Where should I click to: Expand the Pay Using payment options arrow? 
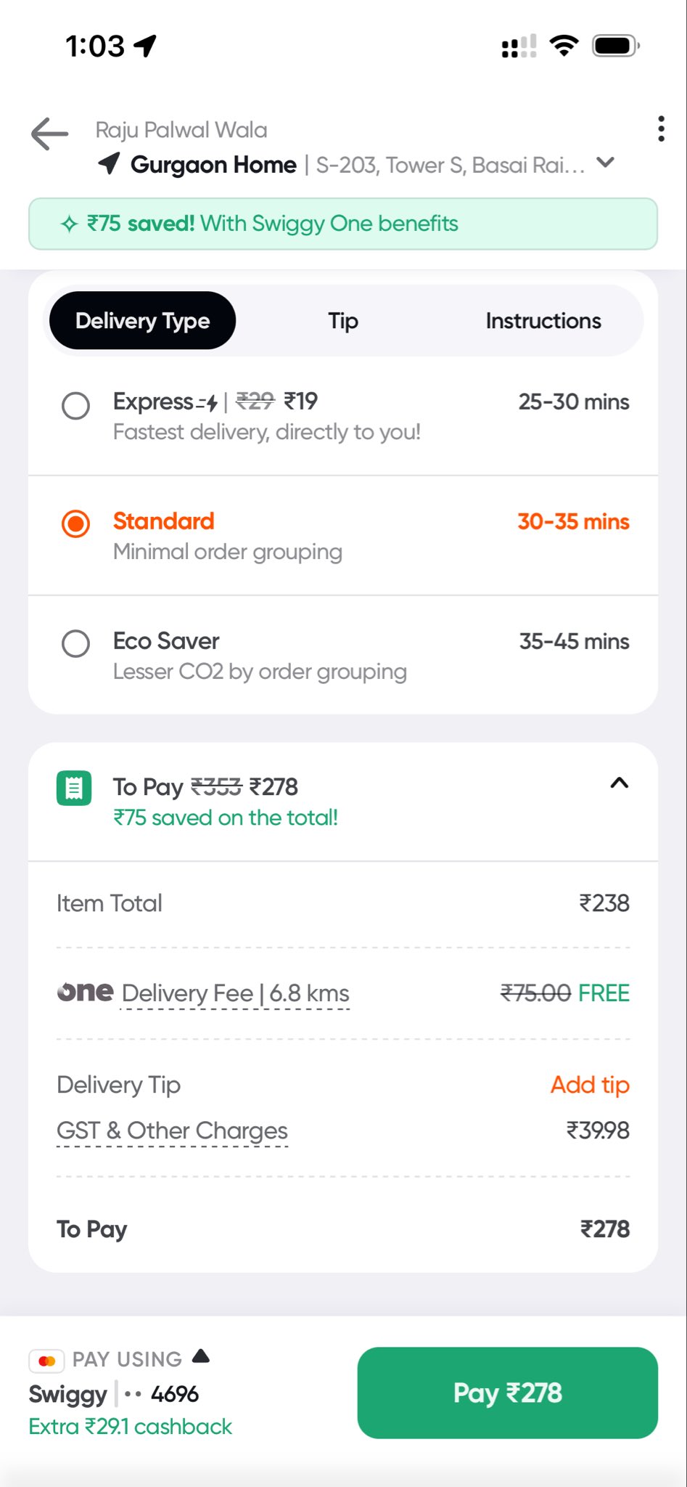click(x=201, y=1356)
